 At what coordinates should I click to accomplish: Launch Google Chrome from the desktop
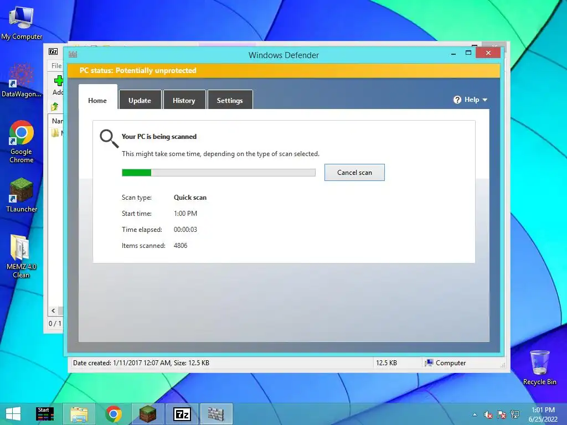[x=22, y=141]
